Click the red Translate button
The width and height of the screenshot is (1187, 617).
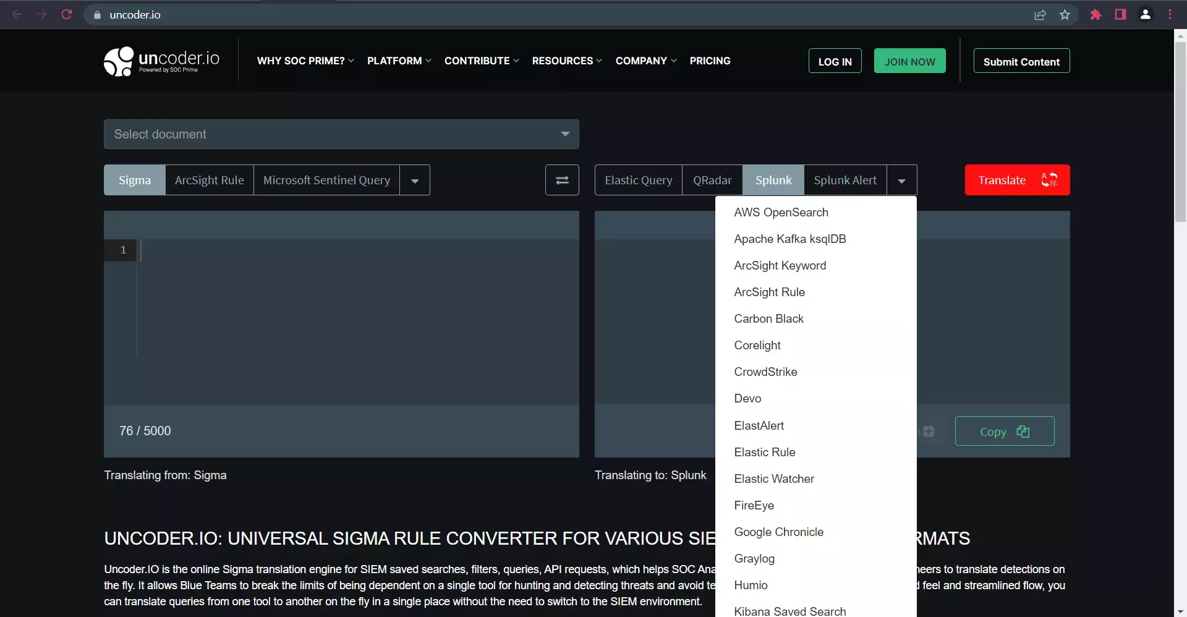[x=1017, y=180]
